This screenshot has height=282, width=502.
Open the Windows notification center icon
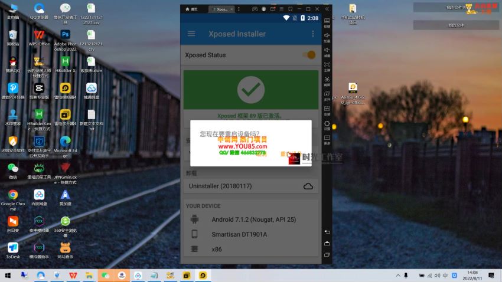click(x=491, y=276)
